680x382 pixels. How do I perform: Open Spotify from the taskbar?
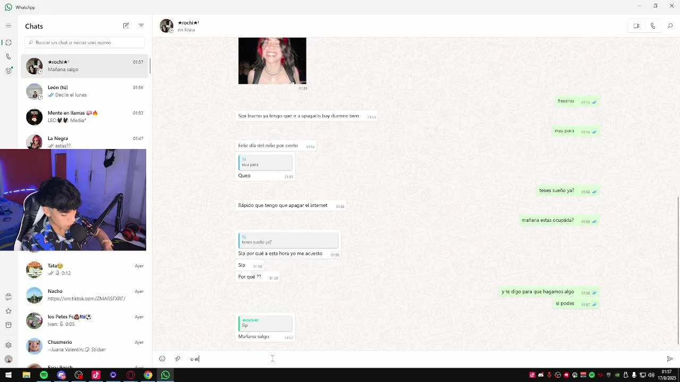pyautogui.click(x=44, y=375)
